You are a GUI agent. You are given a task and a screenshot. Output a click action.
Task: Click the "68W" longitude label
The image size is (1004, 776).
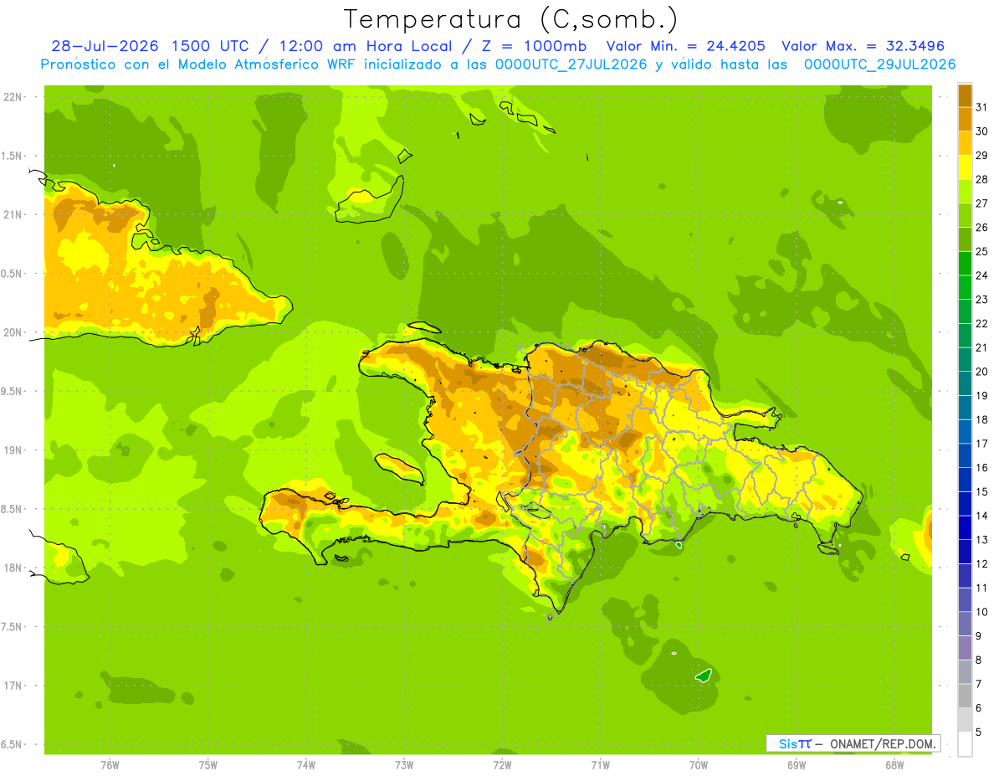[894, 765]
